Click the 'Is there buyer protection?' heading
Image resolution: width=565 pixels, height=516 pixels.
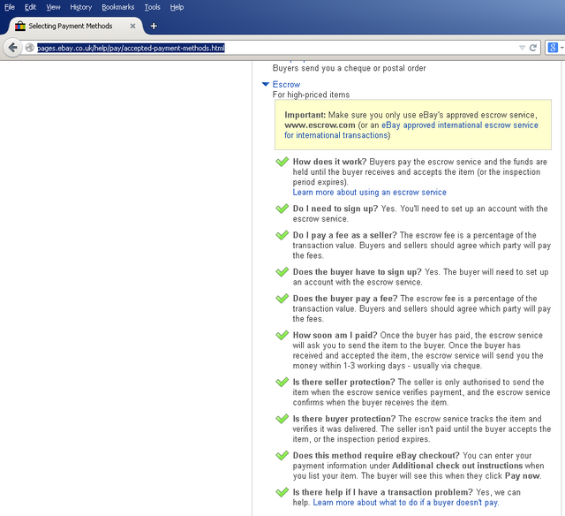(x=344, y=419)
